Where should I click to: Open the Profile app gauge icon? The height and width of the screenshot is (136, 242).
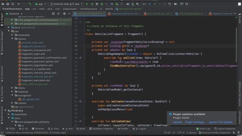click(112, 4)
